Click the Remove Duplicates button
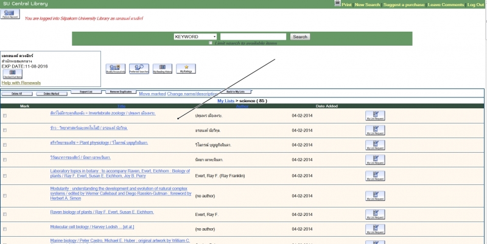Image resolution: width=487 pixels, height=244 pixels. click(121, 92)
